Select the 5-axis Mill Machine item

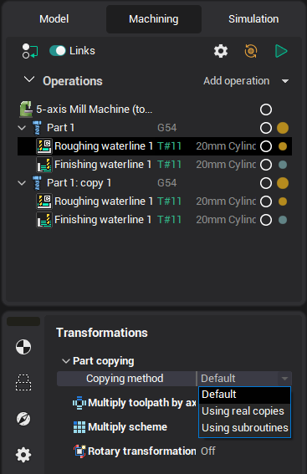(95, 110)
